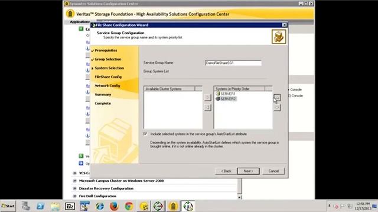
Task: Toggle AutoStartList attribute checkbox
Action: point(145,134)
